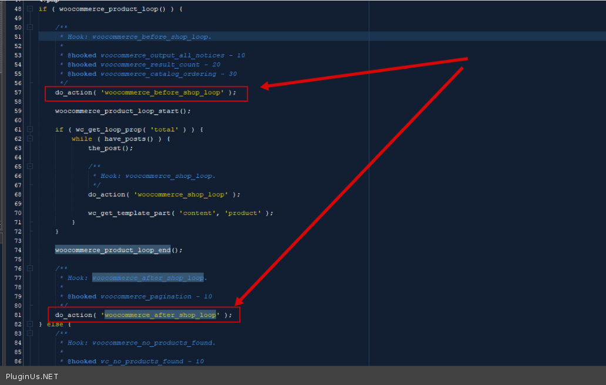This screenshot has width=606, height=385.
Task: Click 'woocommerce_after_shop_loop' string on line 81
Action: [x=160, y=315]
